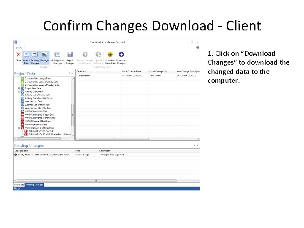Screen dimensions: 304x228
Task: Select Consumables Usage Weekly Data item
Action: click(41, 82)
